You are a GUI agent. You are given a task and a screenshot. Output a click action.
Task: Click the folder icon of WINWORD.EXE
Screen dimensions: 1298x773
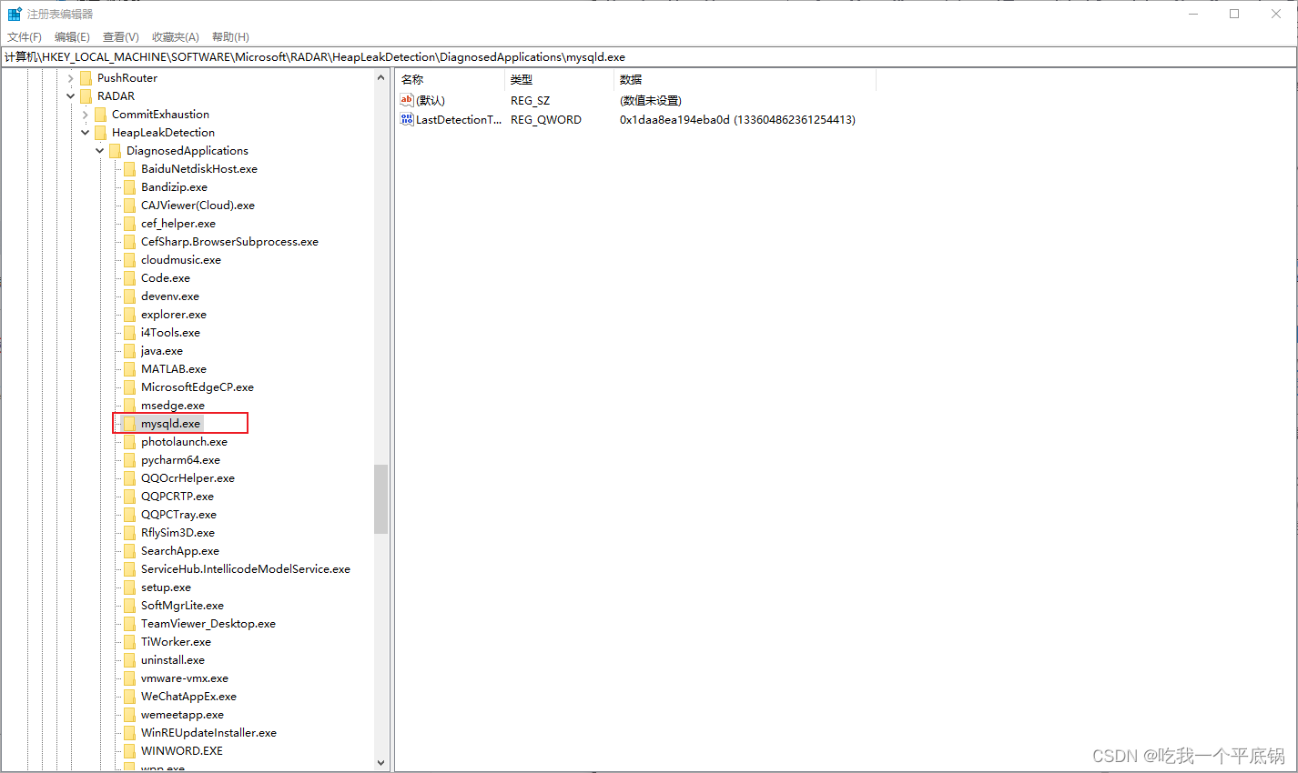130,751
